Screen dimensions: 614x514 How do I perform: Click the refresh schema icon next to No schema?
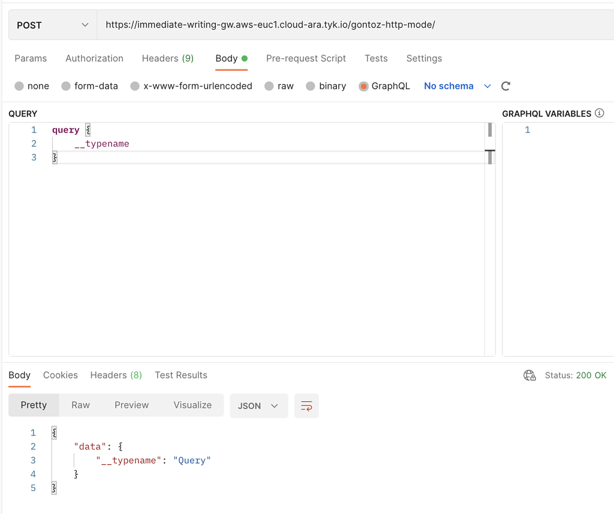pos(505,86)
